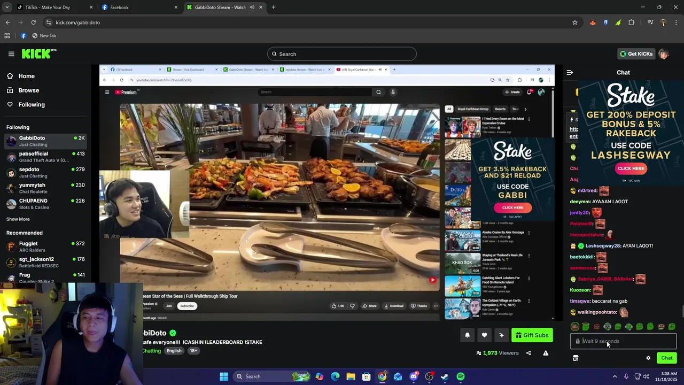Open the Kick hamburger sidebar menu

coord(11,54)
